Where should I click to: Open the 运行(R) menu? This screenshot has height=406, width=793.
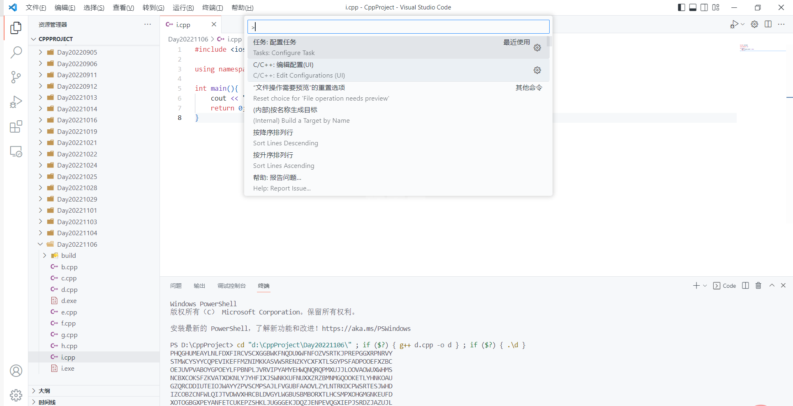[x=183, y=7]
